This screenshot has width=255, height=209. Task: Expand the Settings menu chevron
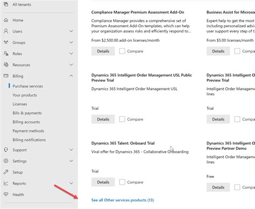[71, 161]
